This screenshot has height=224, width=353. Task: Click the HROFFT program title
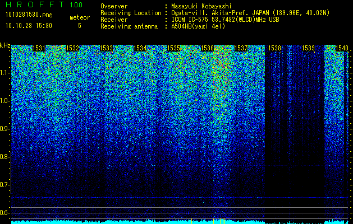point(35,4)
